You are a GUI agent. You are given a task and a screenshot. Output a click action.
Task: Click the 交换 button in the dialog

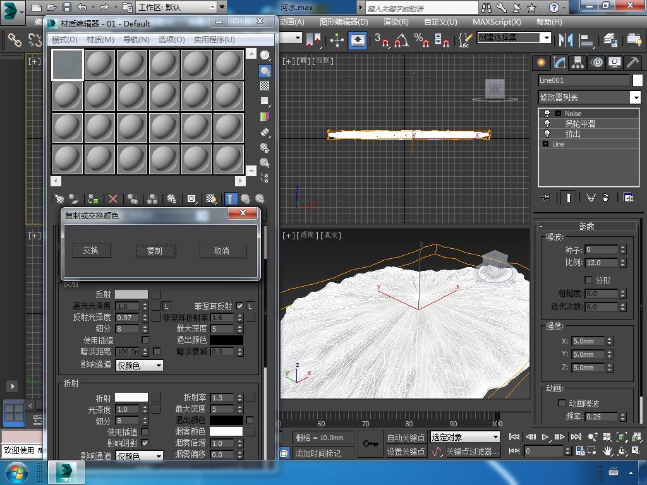pyautogui.click(x=91, y=251)
